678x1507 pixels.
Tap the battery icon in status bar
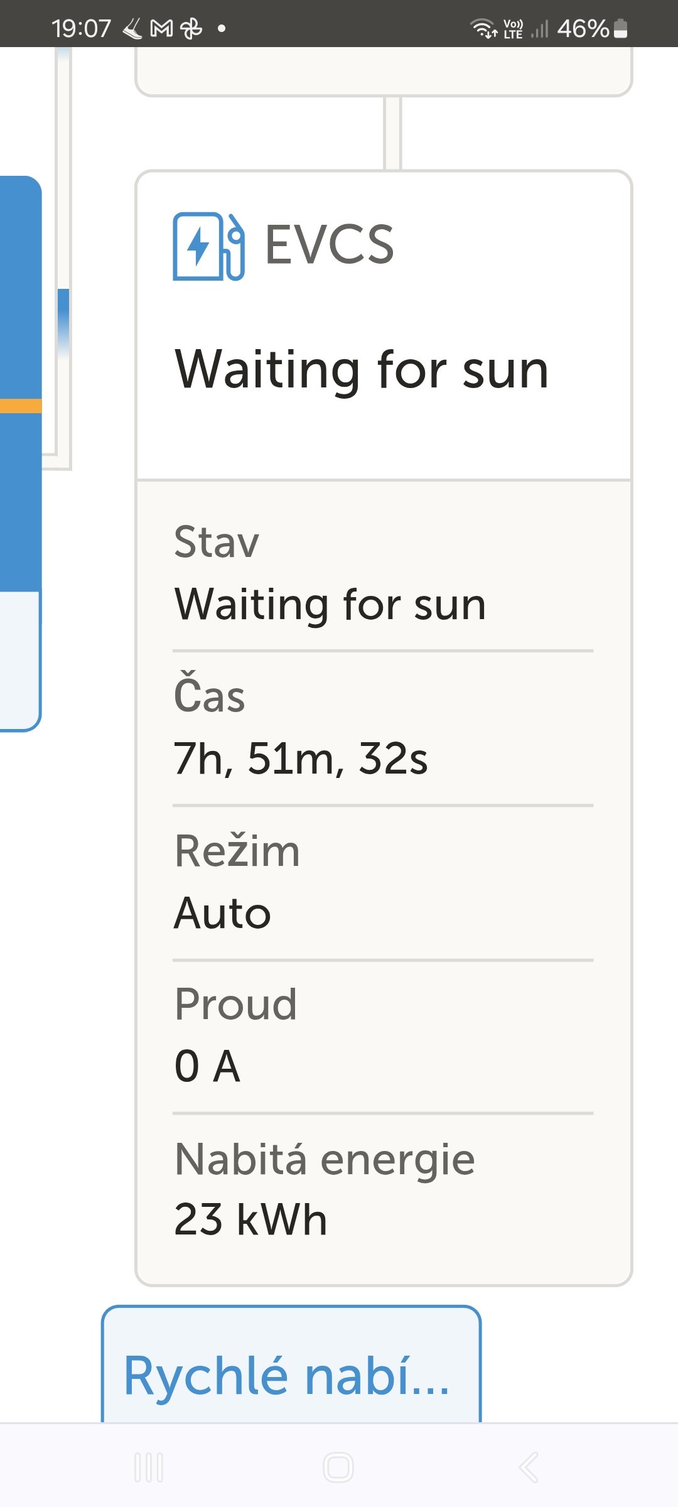point(620,28)
